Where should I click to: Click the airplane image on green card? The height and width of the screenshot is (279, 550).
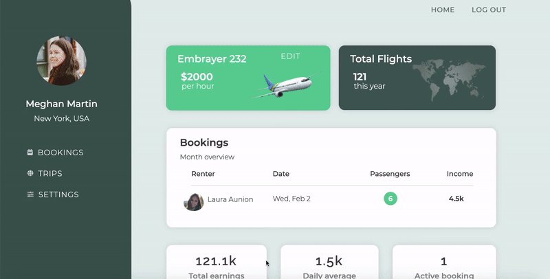(x=285, y=85)
